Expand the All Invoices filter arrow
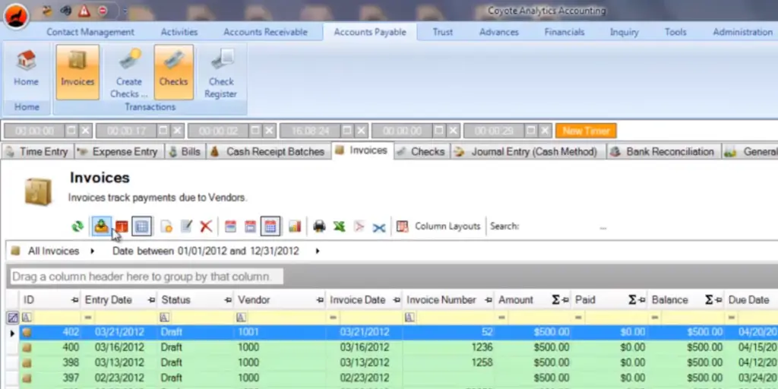This screenshot has width=778, height=389. [x=92, y=251]
